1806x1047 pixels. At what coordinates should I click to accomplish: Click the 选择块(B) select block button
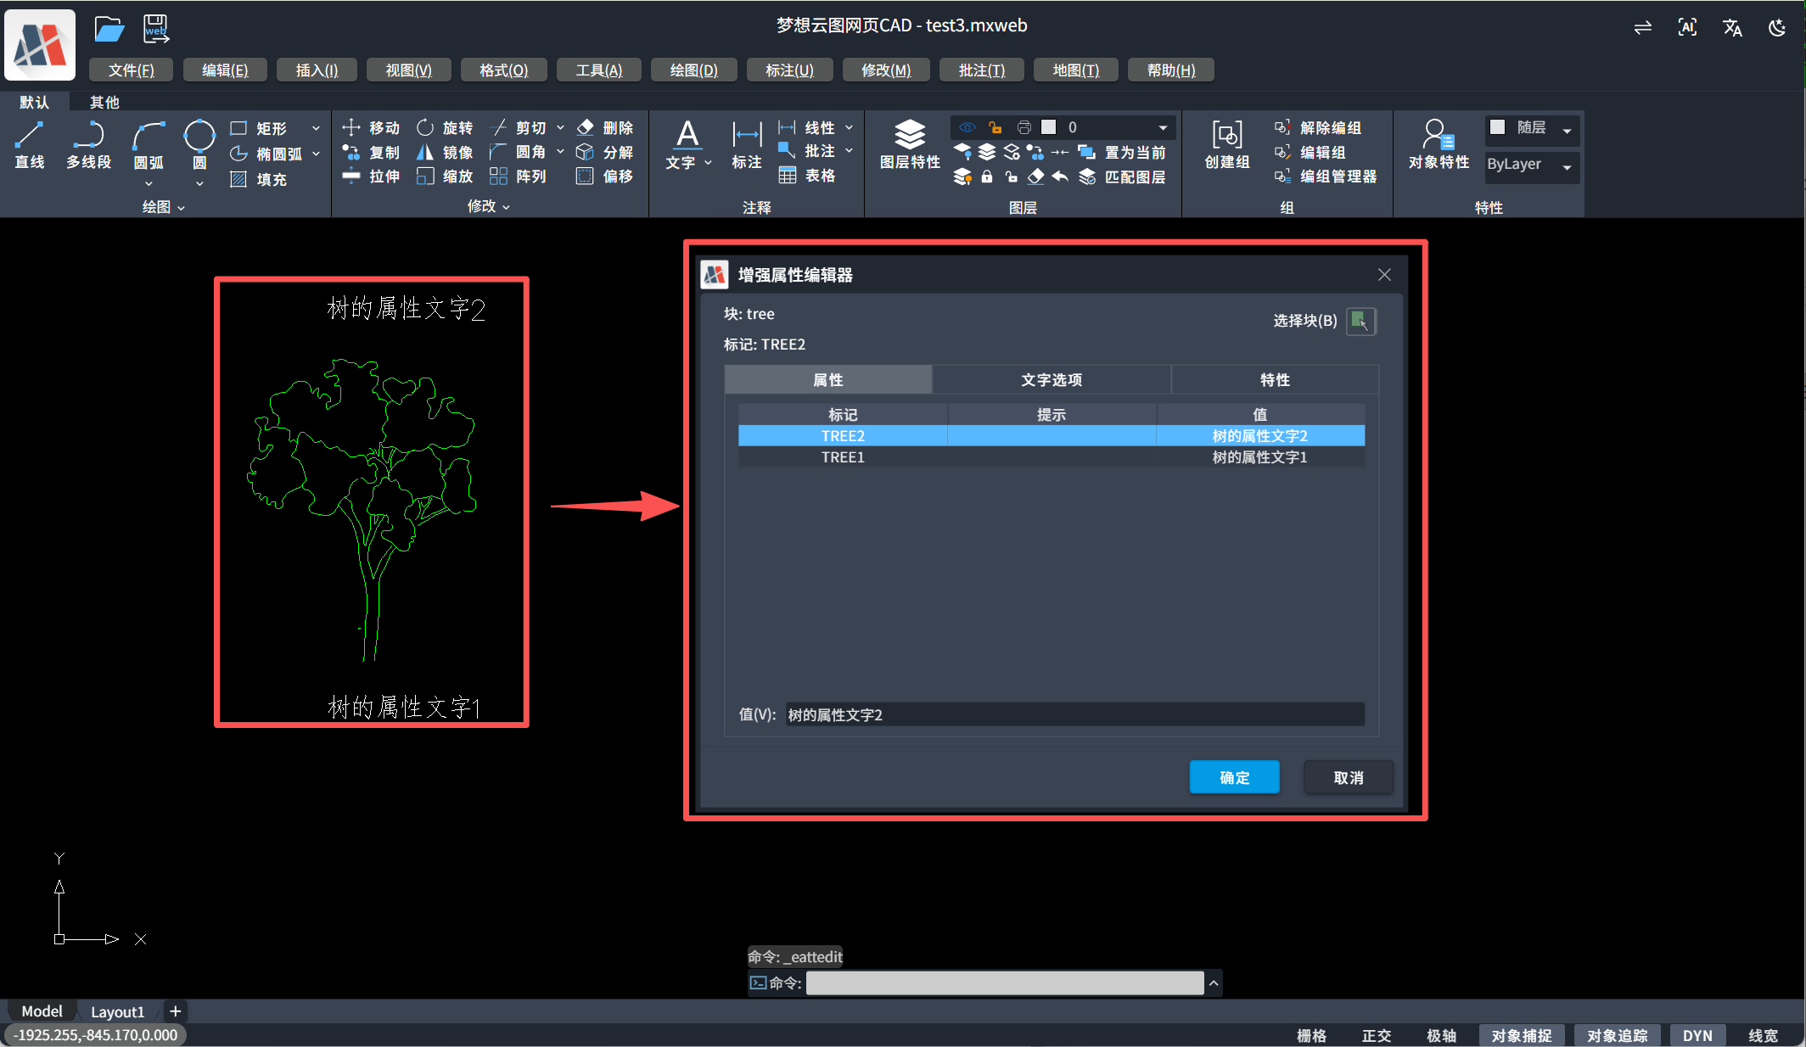point(1361,321)
